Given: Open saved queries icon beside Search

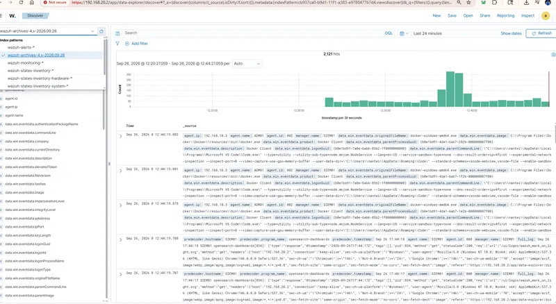Looking at the screenshot, I should click(117, 33).
